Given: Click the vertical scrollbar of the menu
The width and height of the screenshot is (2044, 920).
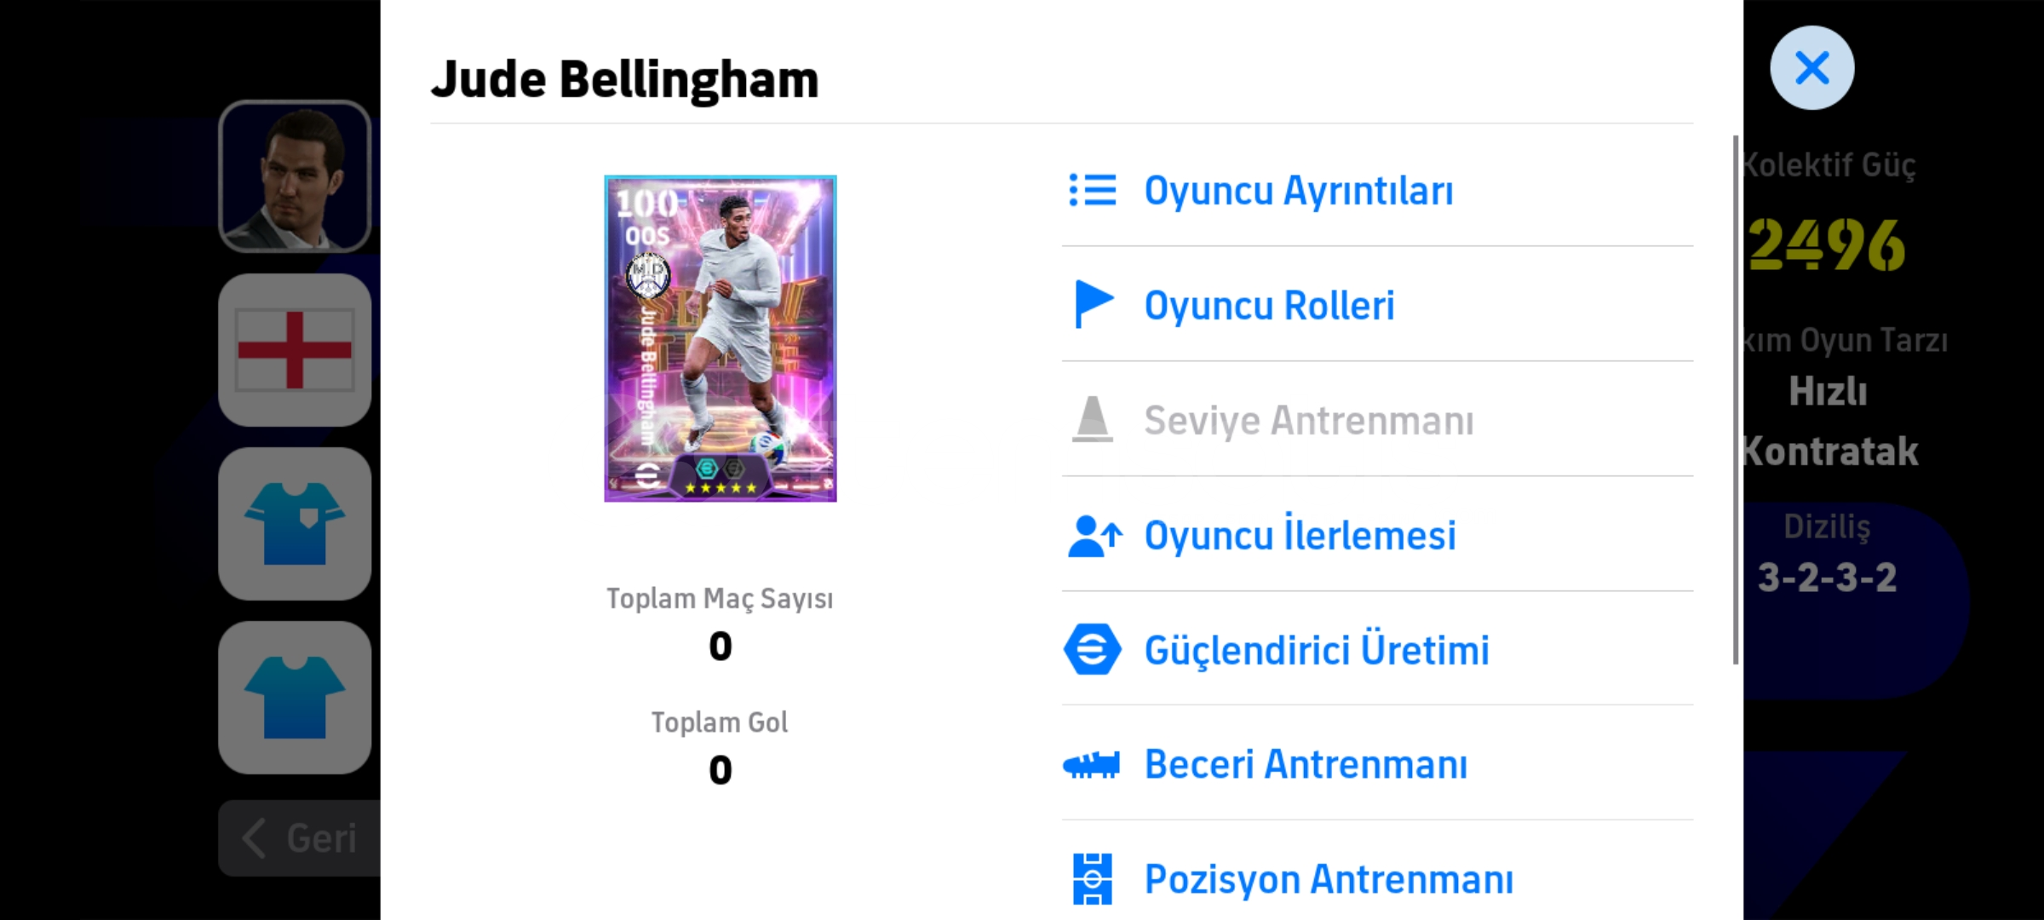Looking at the screenshot, I should tap(1735, 399).
